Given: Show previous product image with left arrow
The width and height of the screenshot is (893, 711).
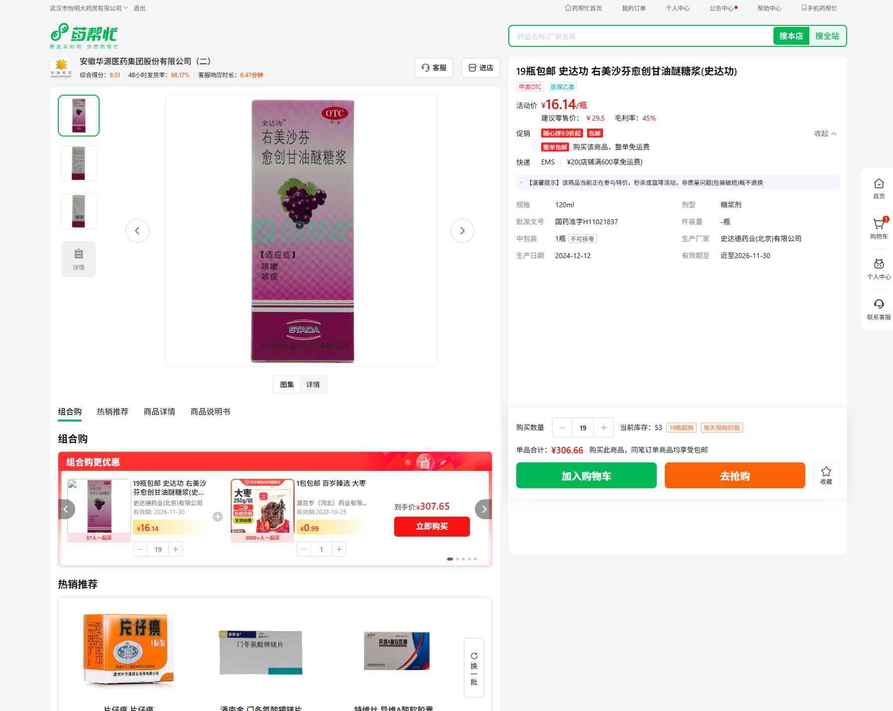Looking at the screenshot, I should [137, 231].
